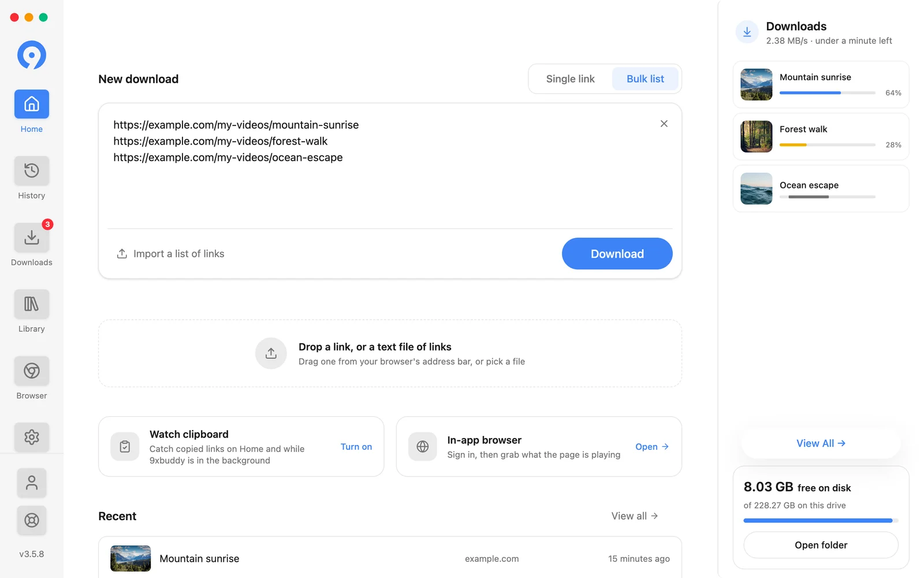The image size is (924, 578).
Task: Click the Downloads panel arrow icon
Action: point(747,32)
